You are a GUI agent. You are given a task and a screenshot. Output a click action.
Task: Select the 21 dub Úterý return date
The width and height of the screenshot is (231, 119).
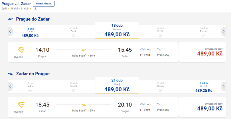(117, 86)
